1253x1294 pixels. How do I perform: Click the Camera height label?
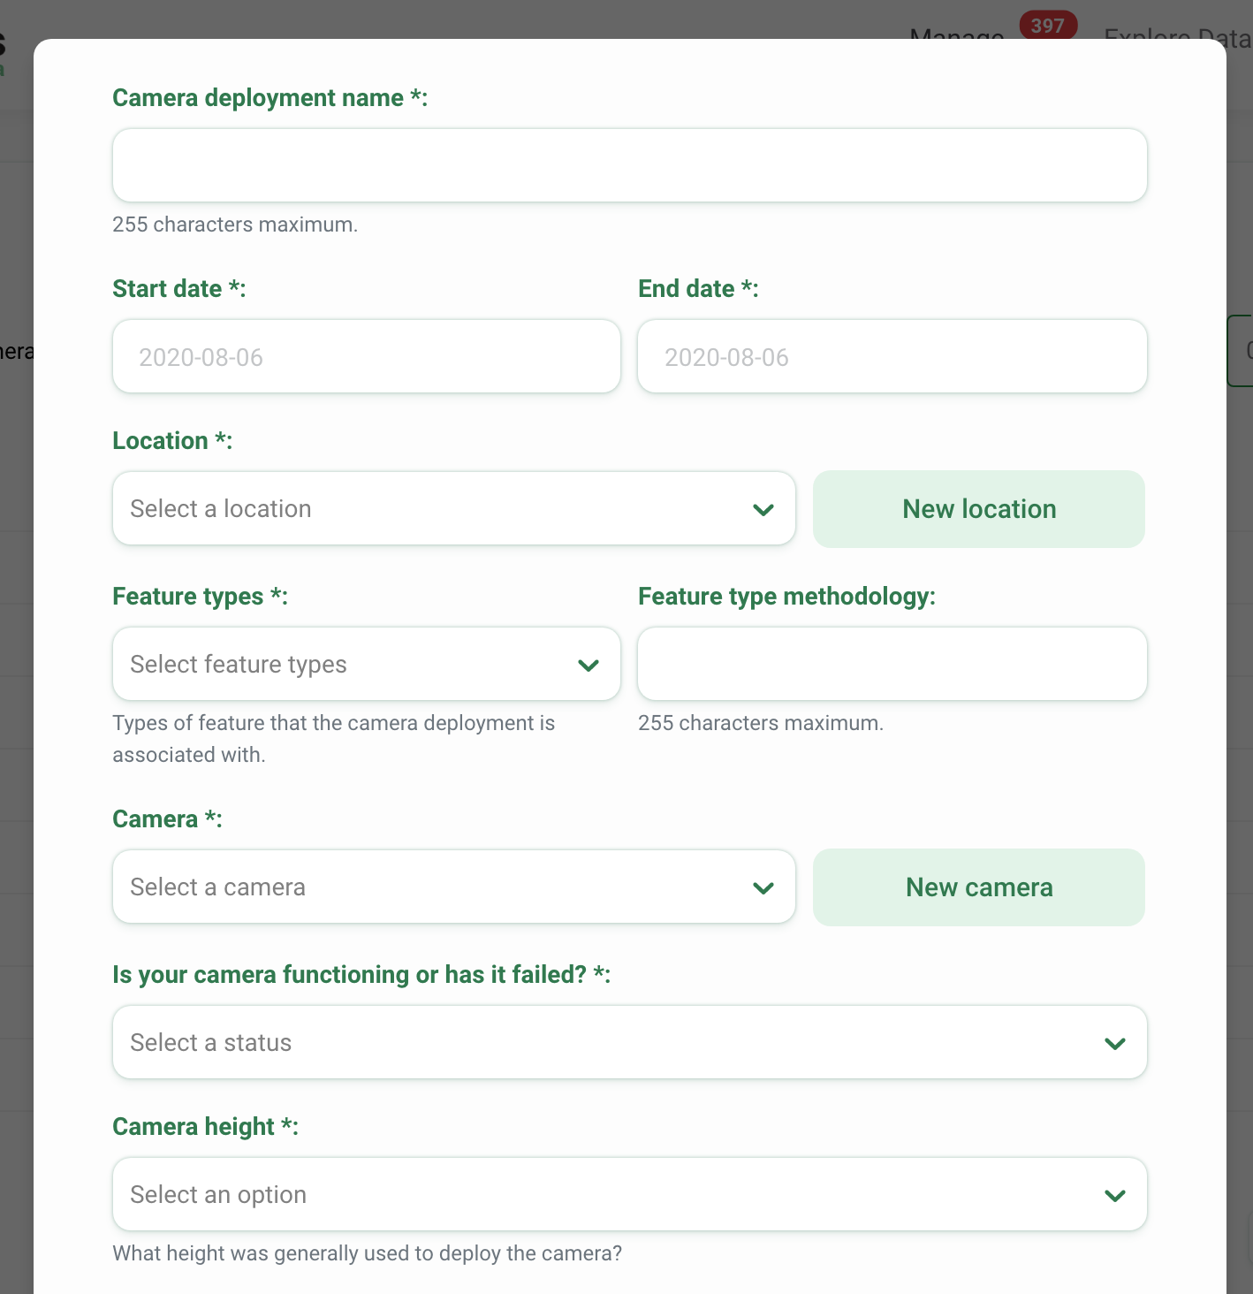[205, 1126]
